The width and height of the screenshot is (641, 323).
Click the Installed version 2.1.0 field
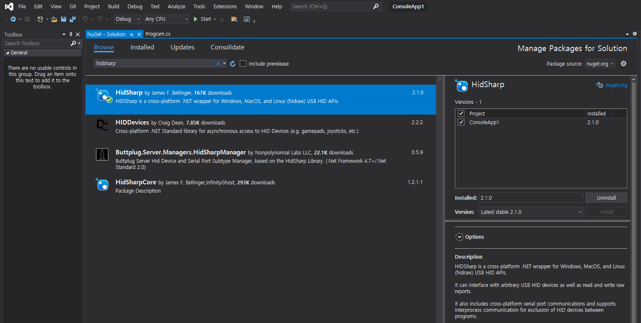coord(531,198)
